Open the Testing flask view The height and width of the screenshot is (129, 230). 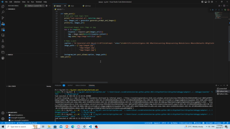click(x=3, y=41)
